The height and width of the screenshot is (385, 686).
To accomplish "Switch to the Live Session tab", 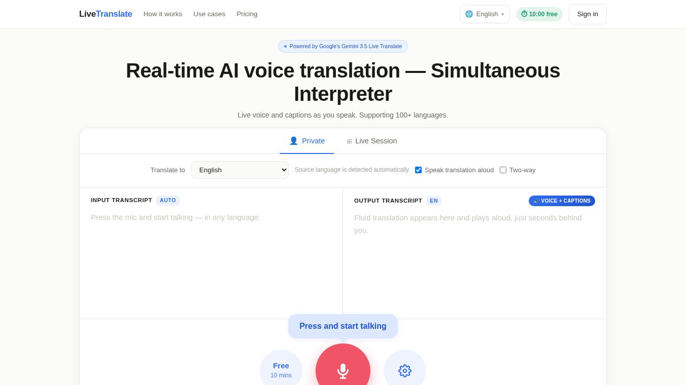I will point(372,141).
